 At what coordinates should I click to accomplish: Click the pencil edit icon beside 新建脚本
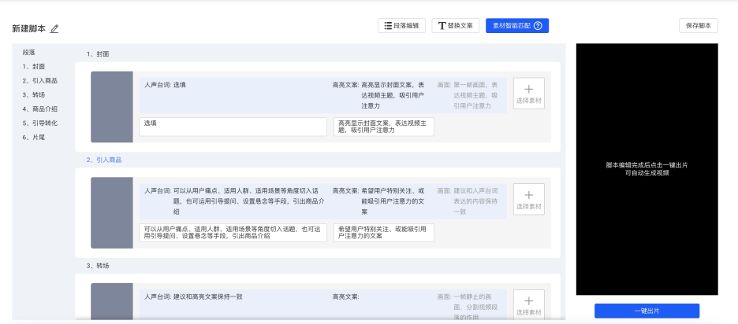54,28
